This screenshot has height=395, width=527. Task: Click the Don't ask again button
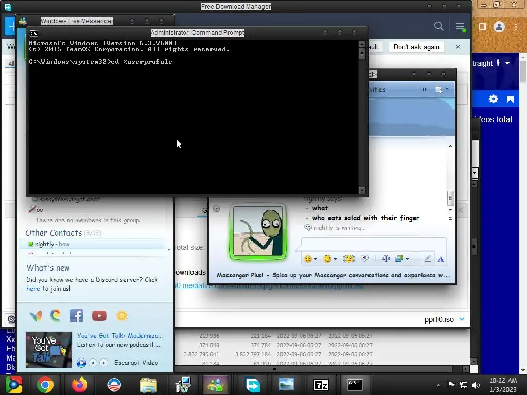[416, 47]
